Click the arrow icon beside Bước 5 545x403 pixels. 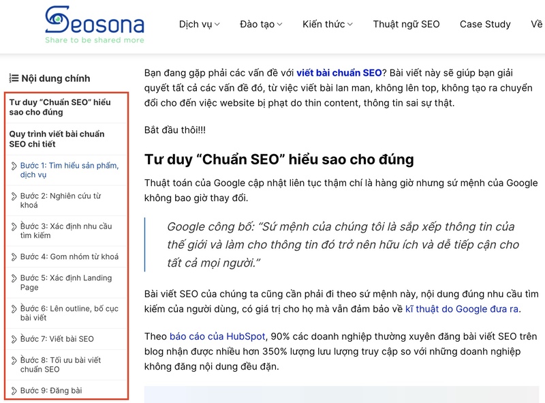pyautogui.click(x=14, y=278)
